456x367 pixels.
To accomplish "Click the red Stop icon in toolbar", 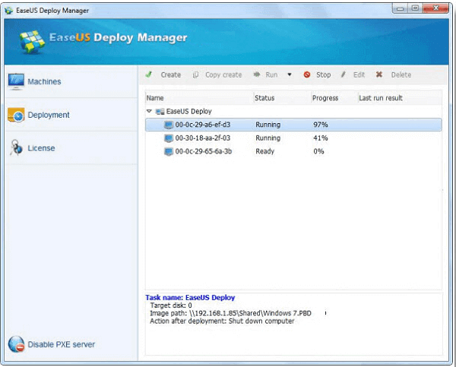I will [307, 75].
